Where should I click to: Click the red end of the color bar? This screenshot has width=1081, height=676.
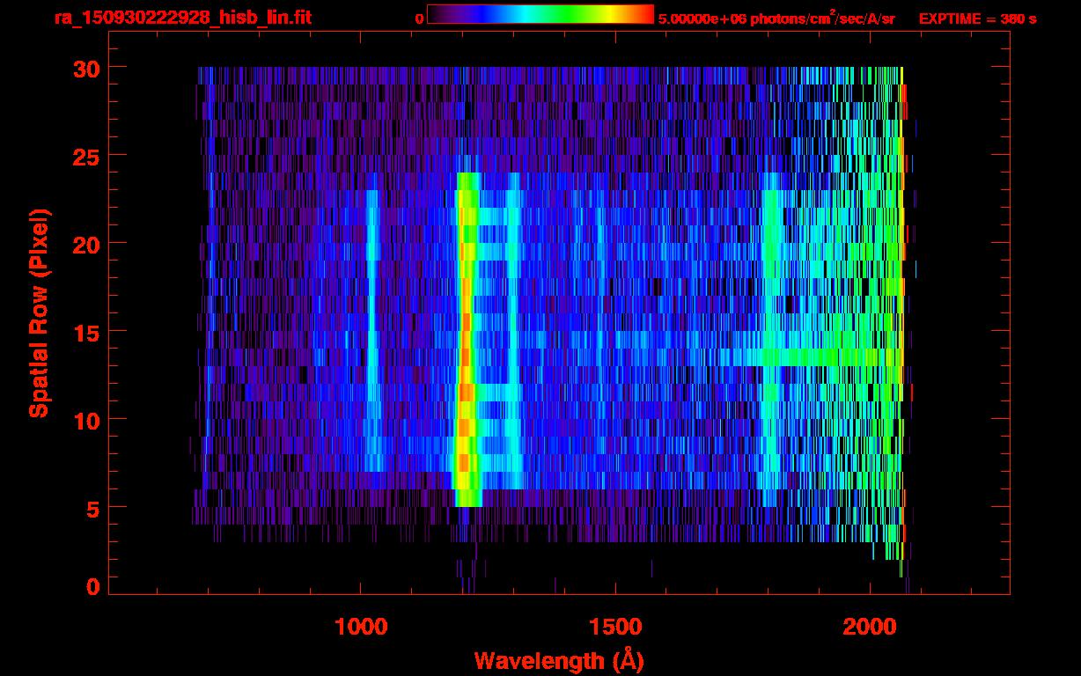click(x=643, y=14)
